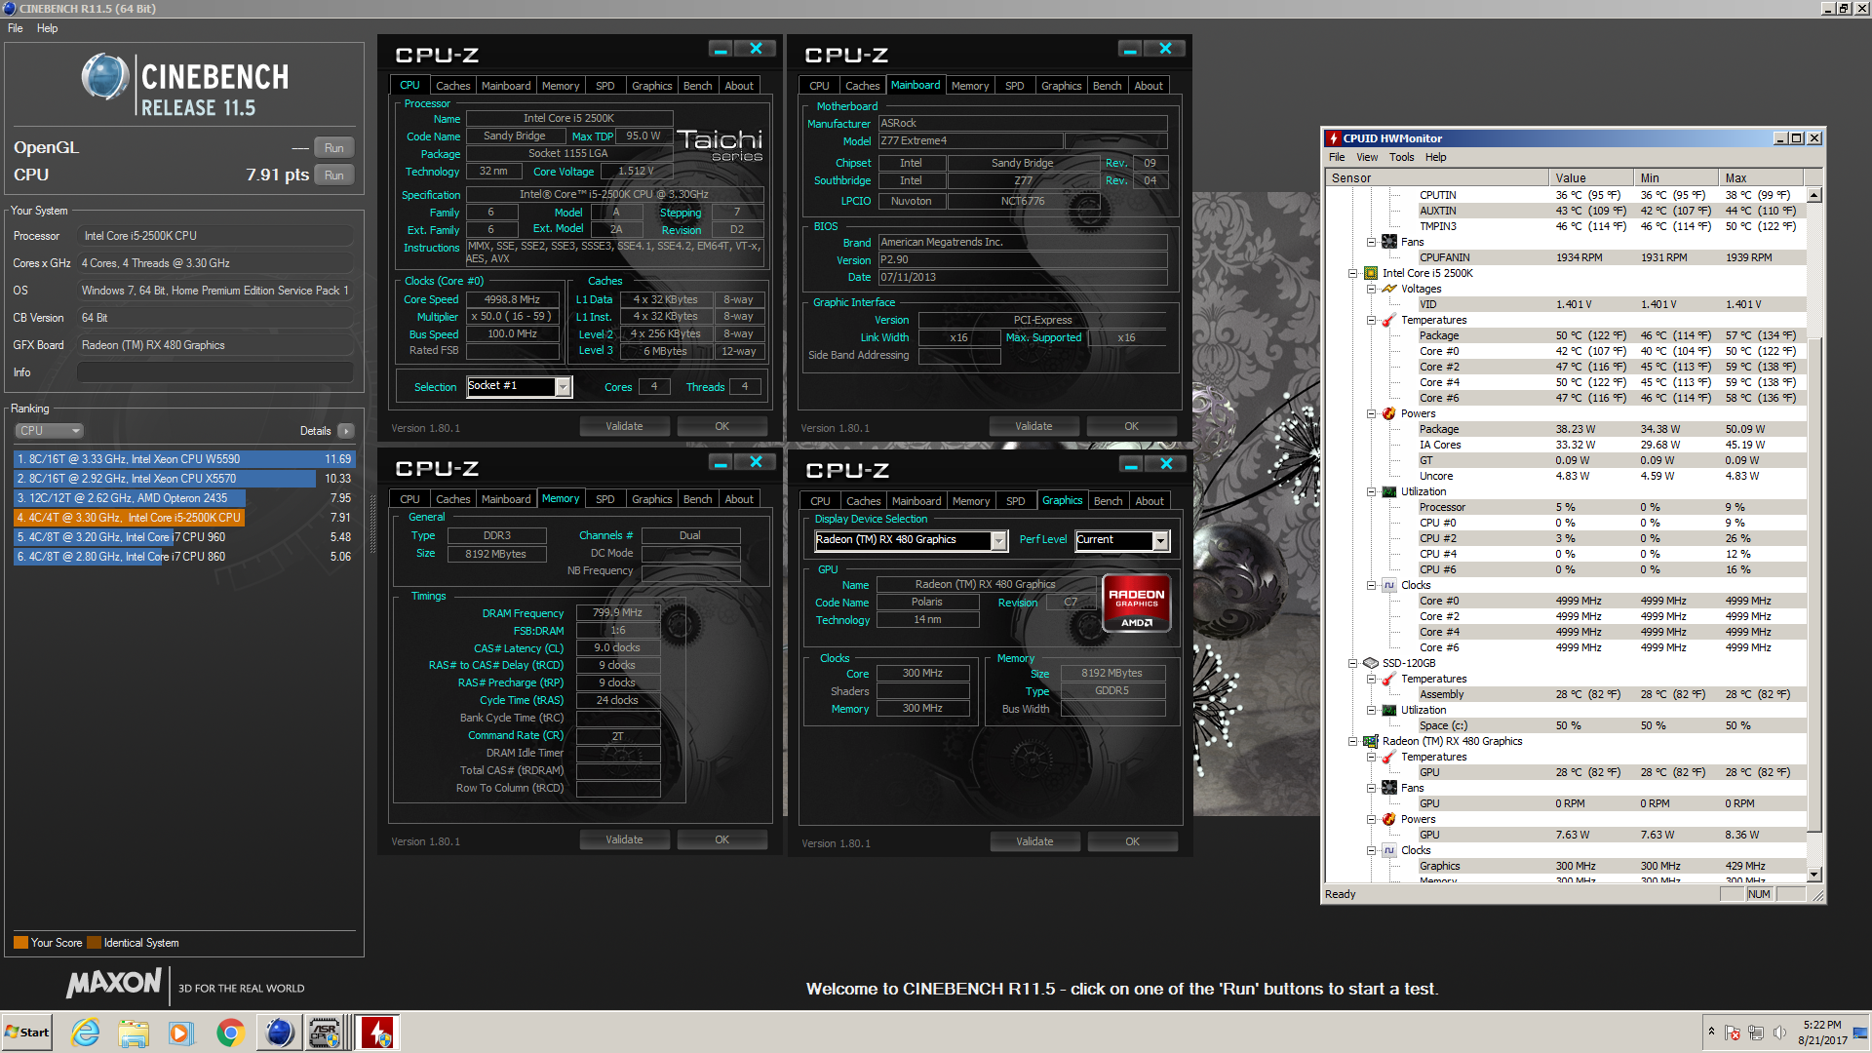The image size is (1872, 1053).
Task: Open the Cinebench ranking CPU dropdown
Action: (x=49, y=431)
